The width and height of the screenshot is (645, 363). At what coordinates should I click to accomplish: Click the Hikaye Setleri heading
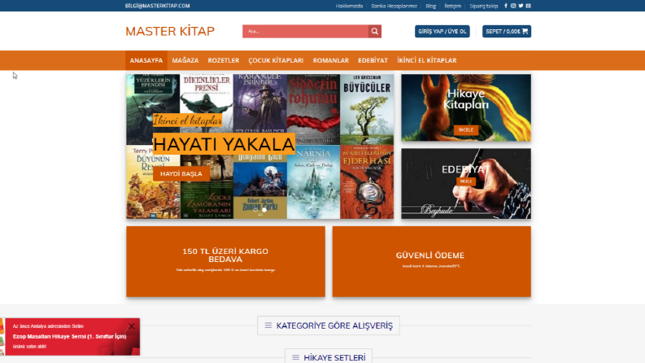[x=334, y=357]
